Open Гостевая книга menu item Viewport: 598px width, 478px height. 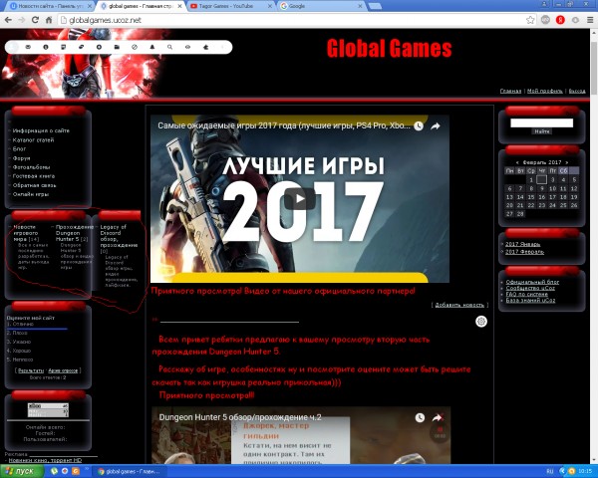[x=34, y=176]
